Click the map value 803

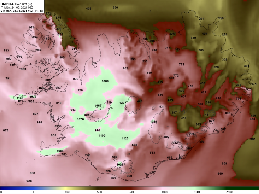228,113
